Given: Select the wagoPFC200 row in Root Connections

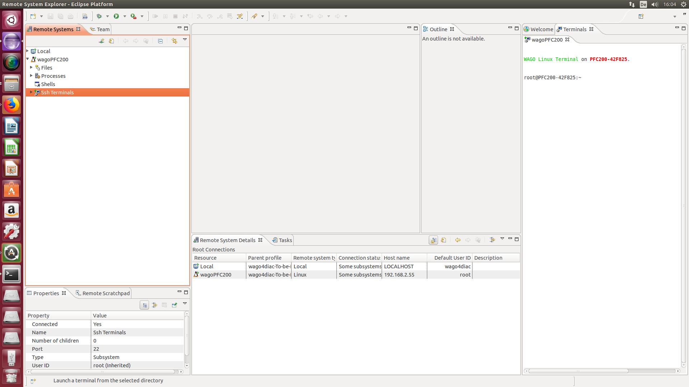Looking at the screenshot, I should click(x=216, y=275).
